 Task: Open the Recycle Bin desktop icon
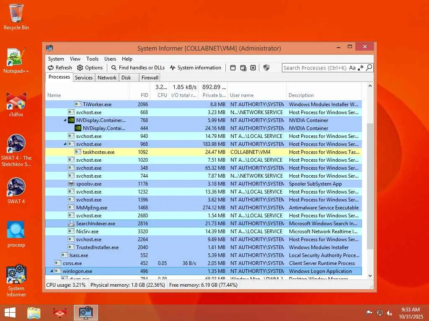coord(16,17)
